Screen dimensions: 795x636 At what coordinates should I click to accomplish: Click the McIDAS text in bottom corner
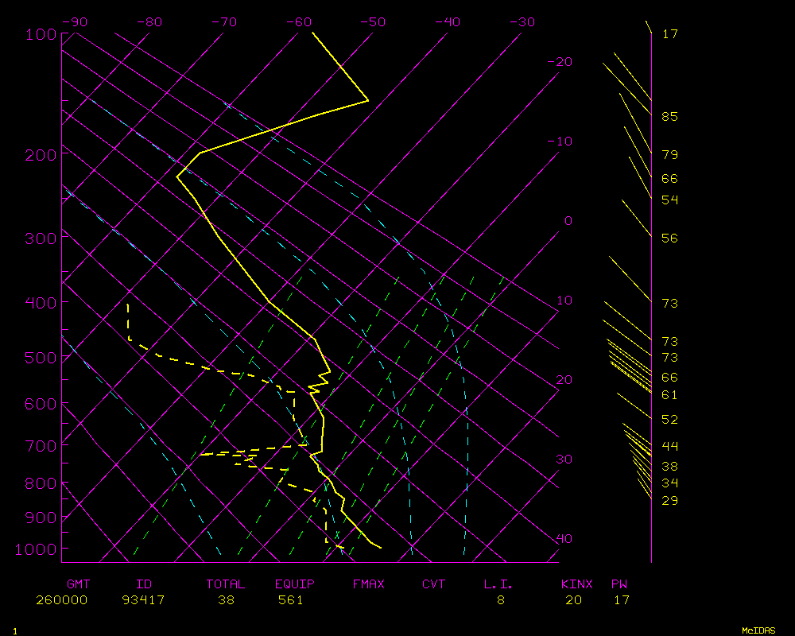pyautogui.click(x=758, y=630)
